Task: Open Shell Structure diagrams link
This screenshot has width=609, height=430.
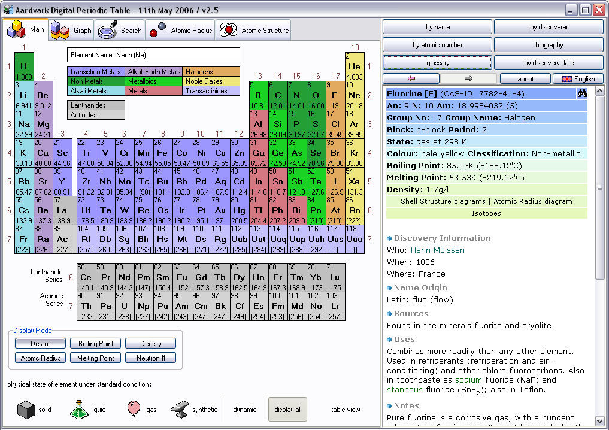Action: pos(443,201)
